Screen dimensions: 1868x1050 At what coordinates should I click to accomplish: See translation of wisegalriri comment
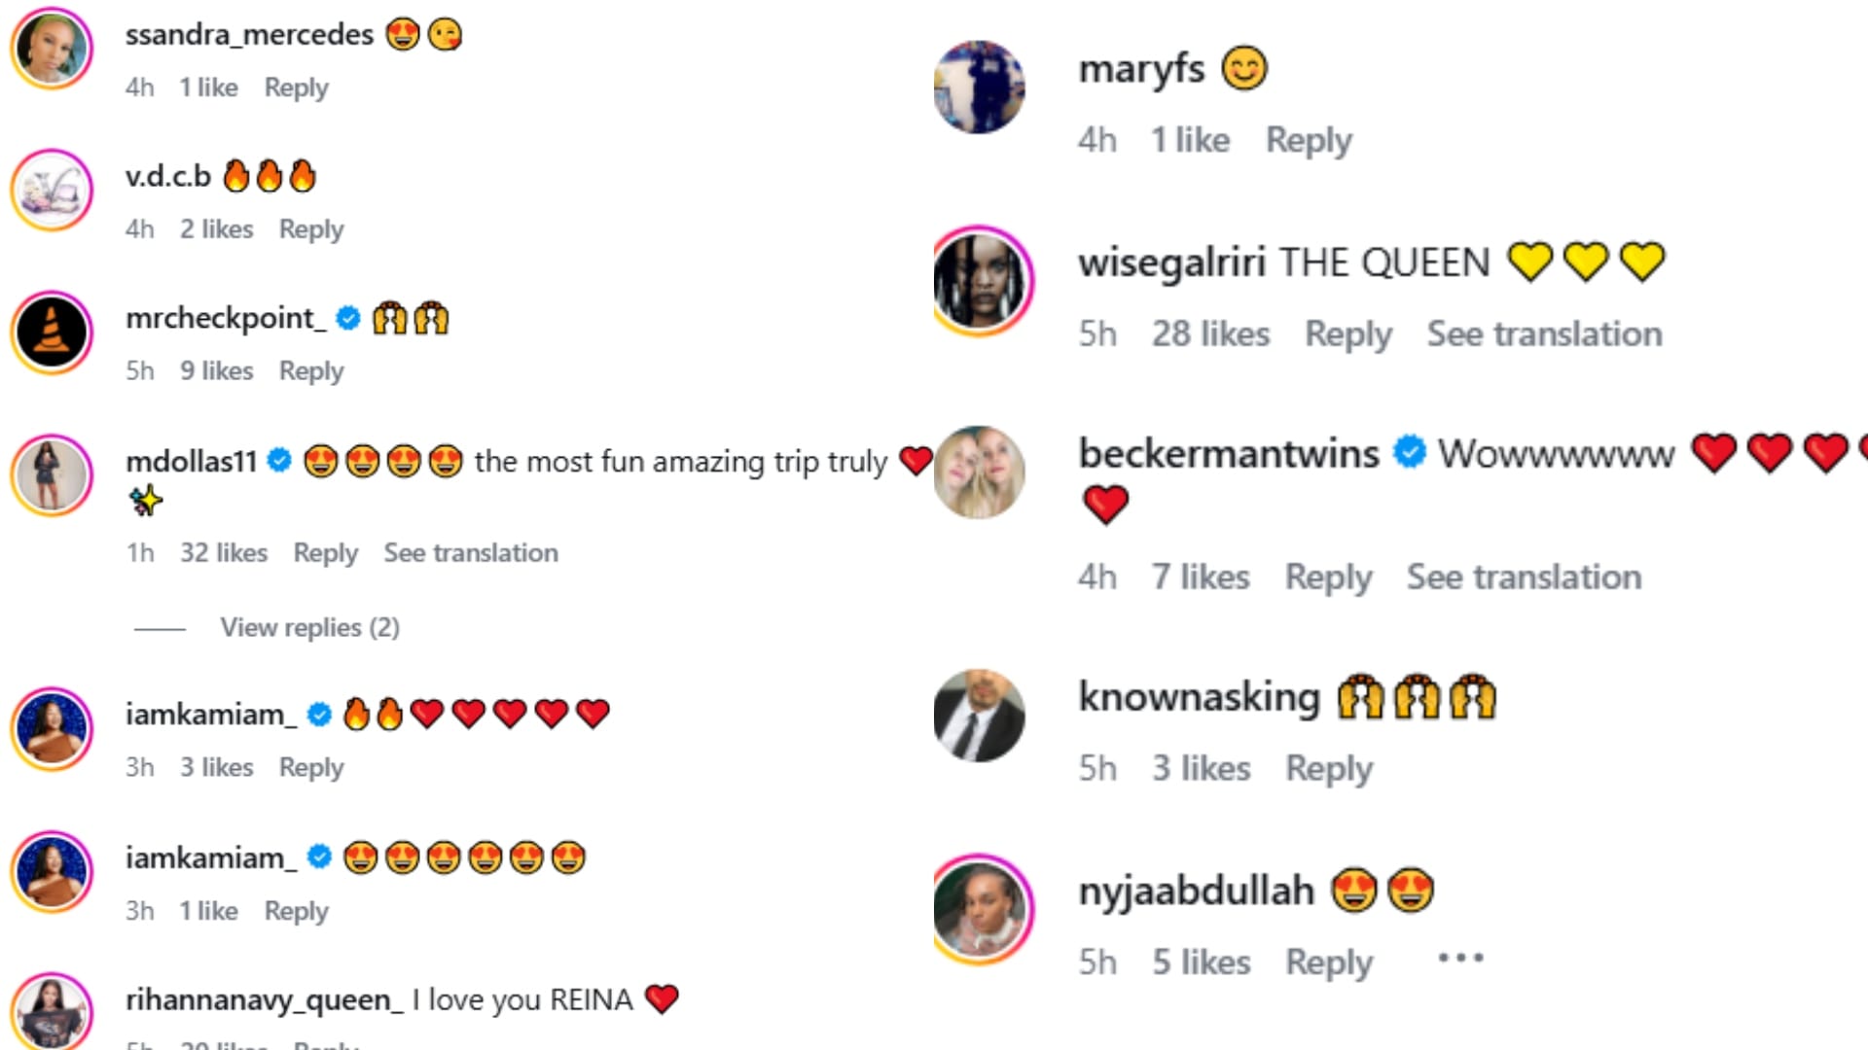click(1544, 334)
